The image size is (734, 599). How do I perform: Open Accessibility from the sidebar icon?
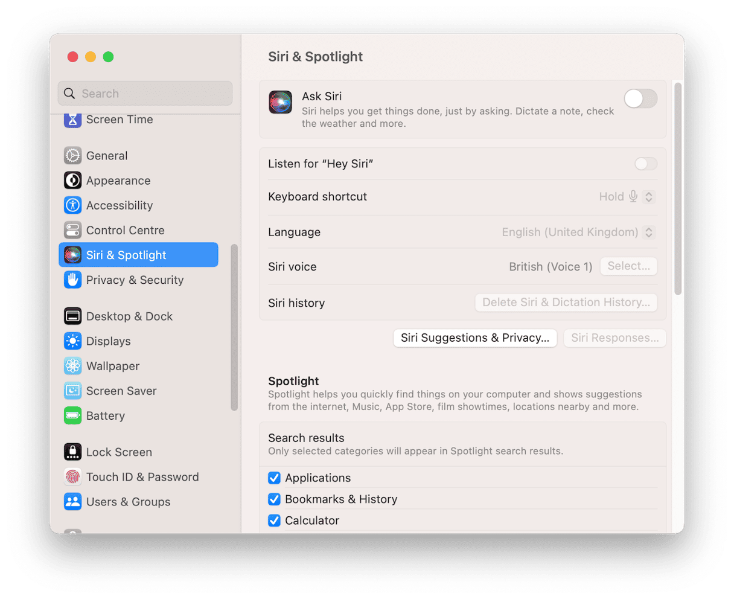[72, 205]
